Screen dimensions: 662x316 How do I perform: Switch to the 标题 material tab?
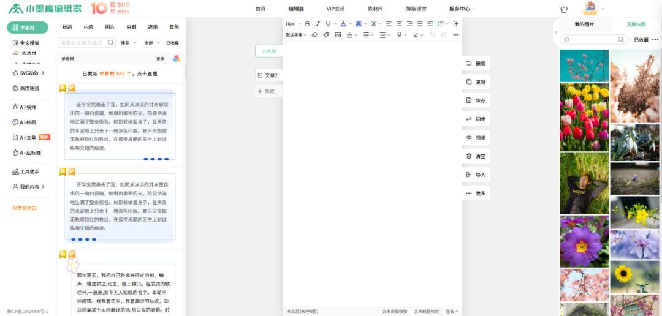(x=67, y=27)
